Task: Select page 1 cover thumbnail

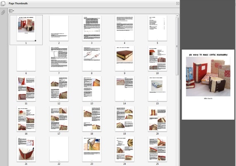Action: (26, 28)
